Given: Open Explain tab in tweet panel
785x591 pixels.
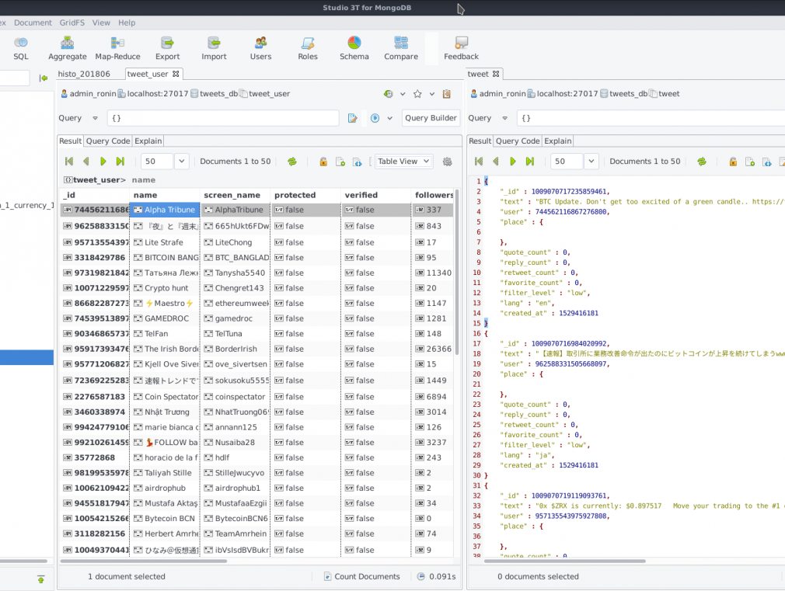Looking at the screenshot, I should [558, 141].
